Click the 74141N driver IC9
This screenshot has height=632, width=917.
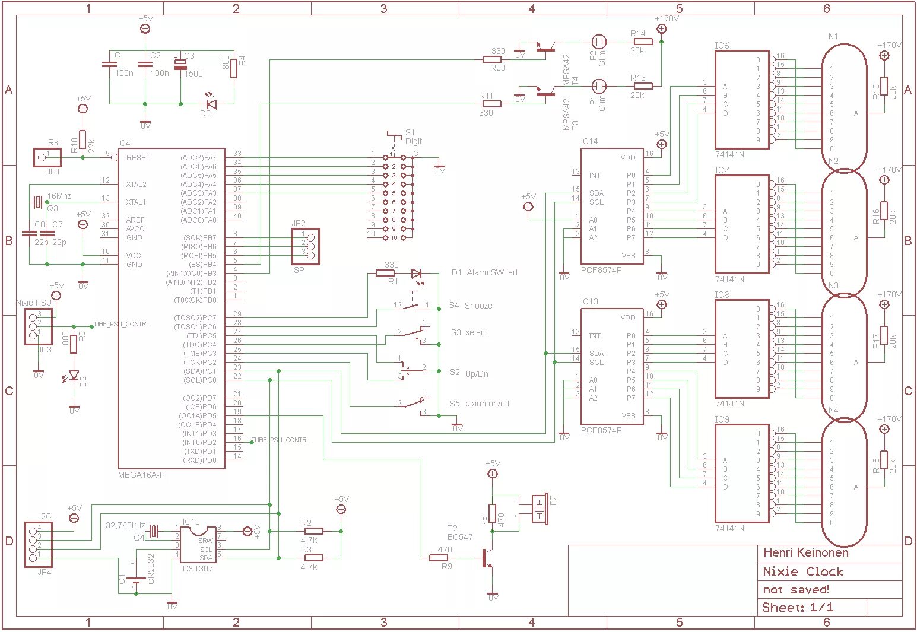[742, 474]
